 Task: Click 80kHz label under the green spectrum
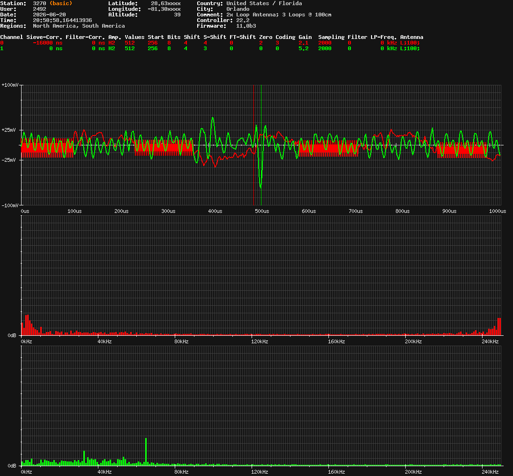(181, 472)
